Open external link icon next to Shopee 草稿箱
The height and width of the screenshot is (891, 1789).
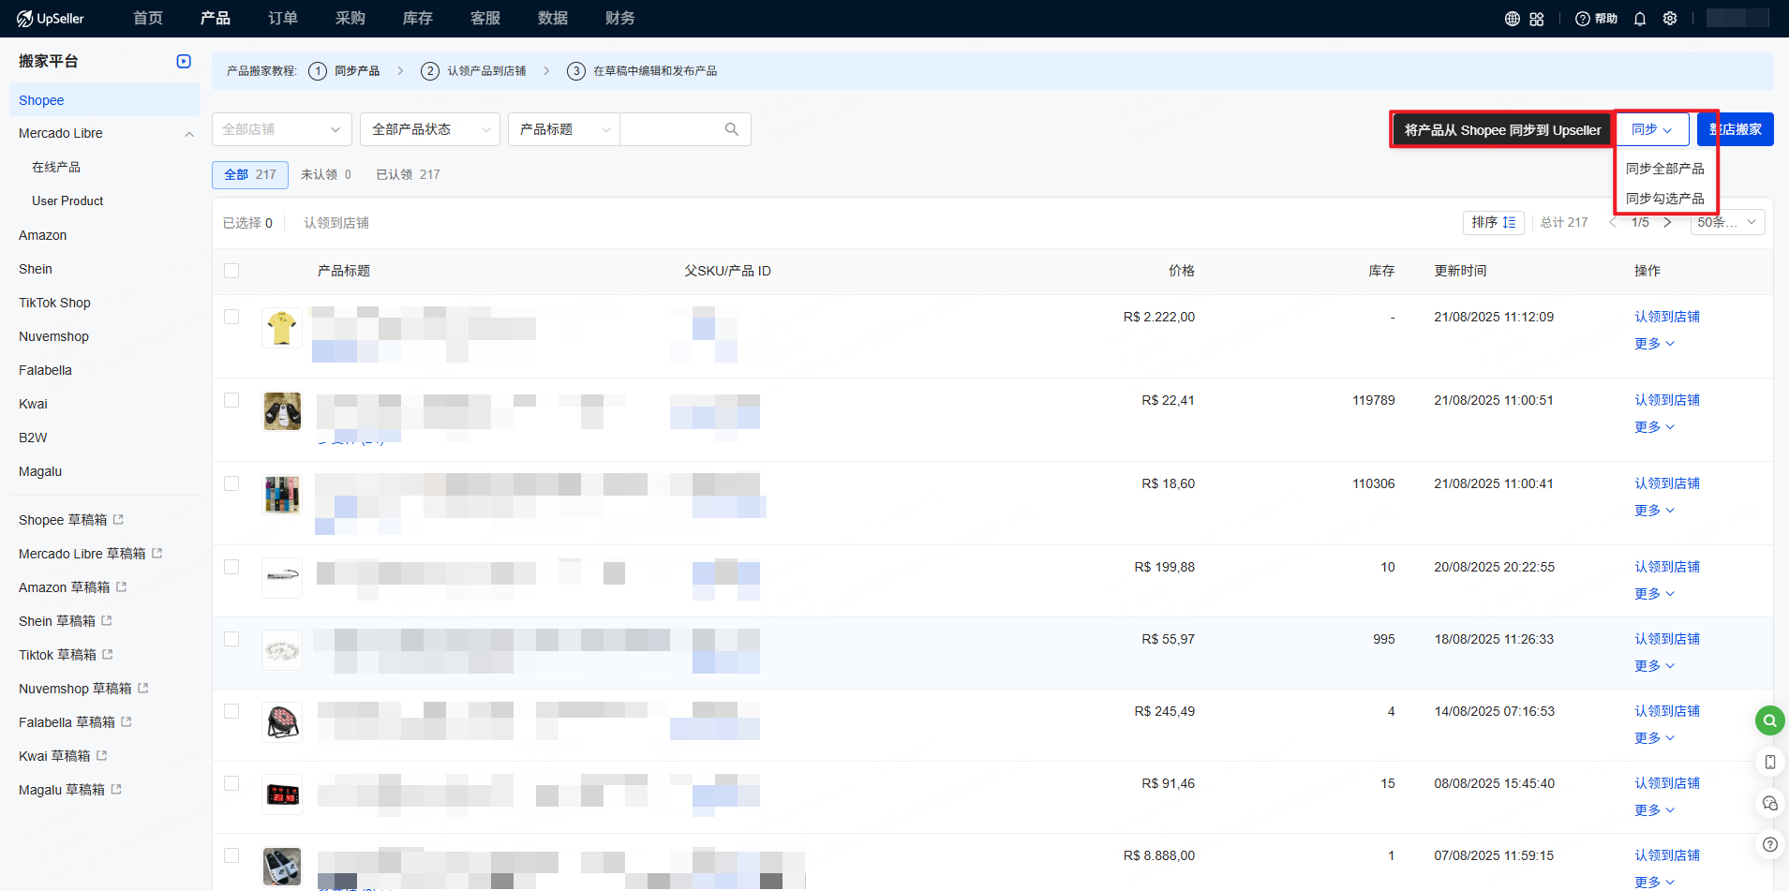119,519
